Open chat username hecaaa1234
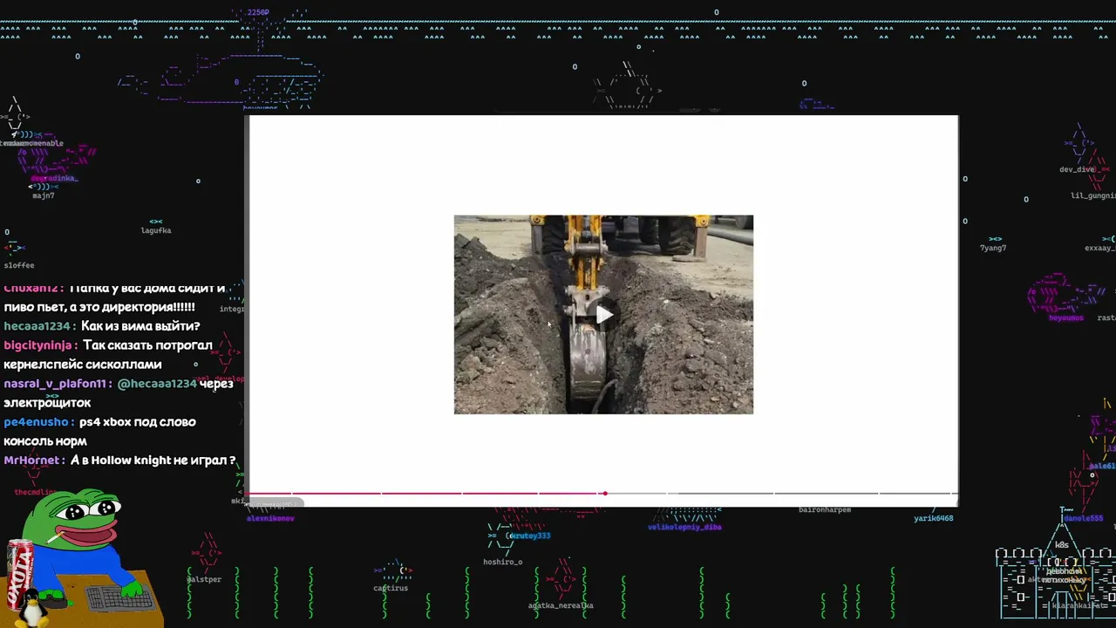The height and width of the screenshot is (628, 1116). (37, 326)
